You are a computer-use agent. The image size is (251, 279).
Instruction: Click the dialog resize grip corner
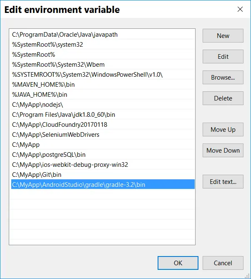pyautogui.click(x=247, y=276)
